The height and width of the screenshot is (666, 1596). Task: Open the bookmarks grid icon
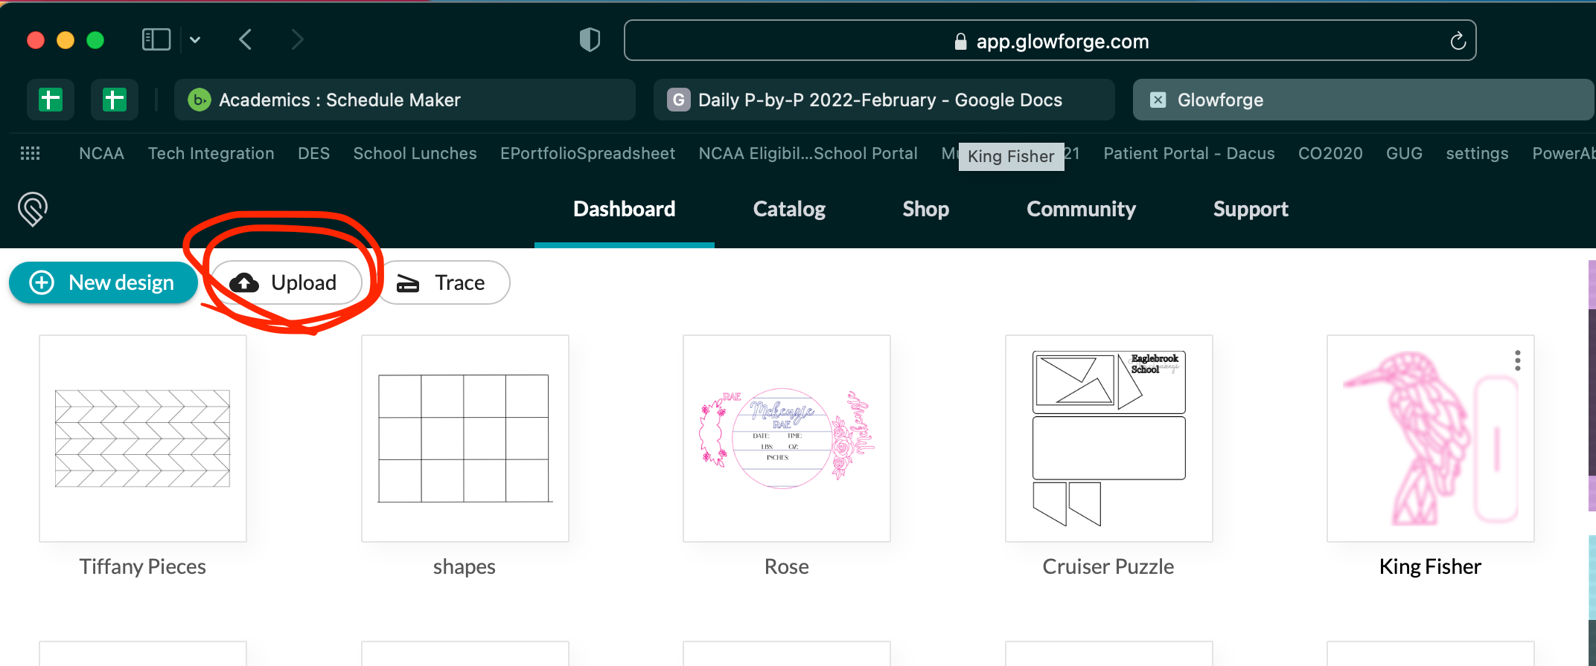[x=30, y=154]
